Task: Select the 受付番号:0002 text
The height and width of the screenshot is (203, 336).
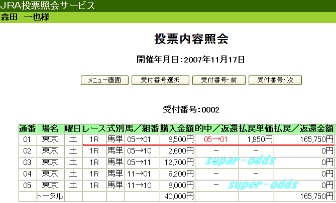Action: pyautogui.click(x=191, y=110)
